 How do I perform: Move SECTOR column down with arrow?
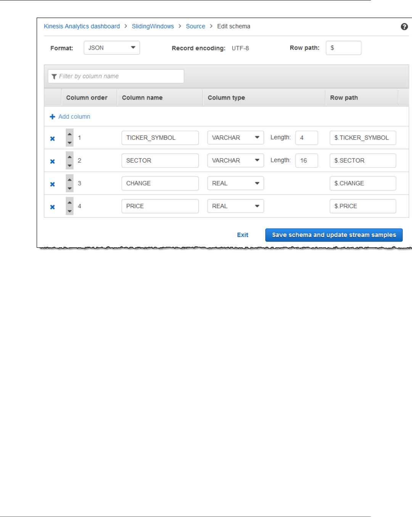[69, 165]
